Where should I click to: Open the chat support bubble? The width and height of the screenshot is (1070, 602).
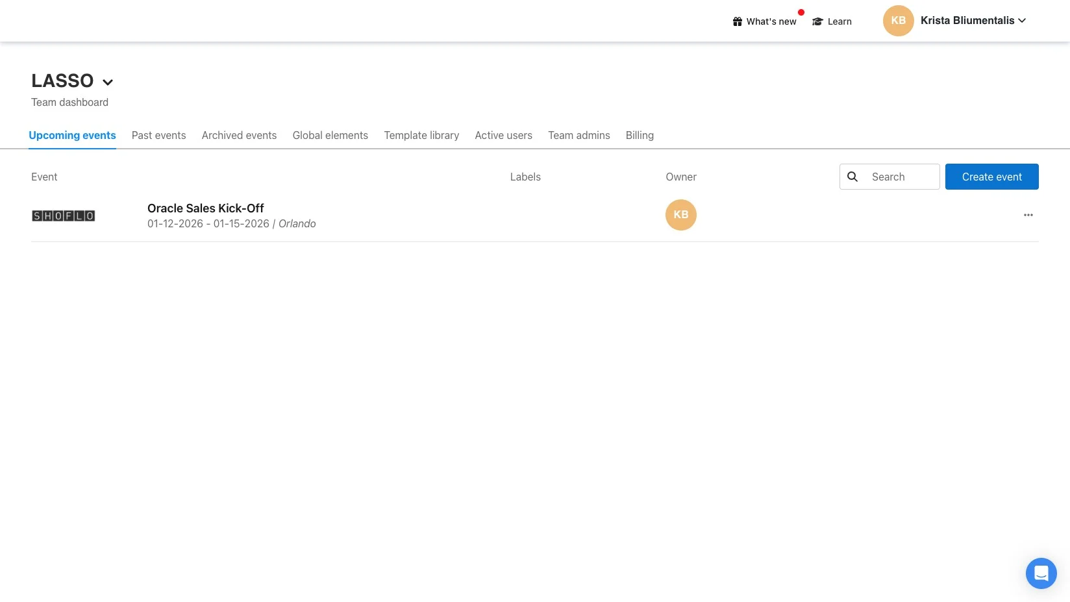point(1041,573)
